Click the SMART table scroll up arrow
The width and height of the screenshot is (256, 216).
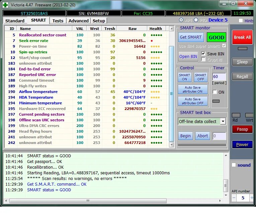tap(171, 29)
